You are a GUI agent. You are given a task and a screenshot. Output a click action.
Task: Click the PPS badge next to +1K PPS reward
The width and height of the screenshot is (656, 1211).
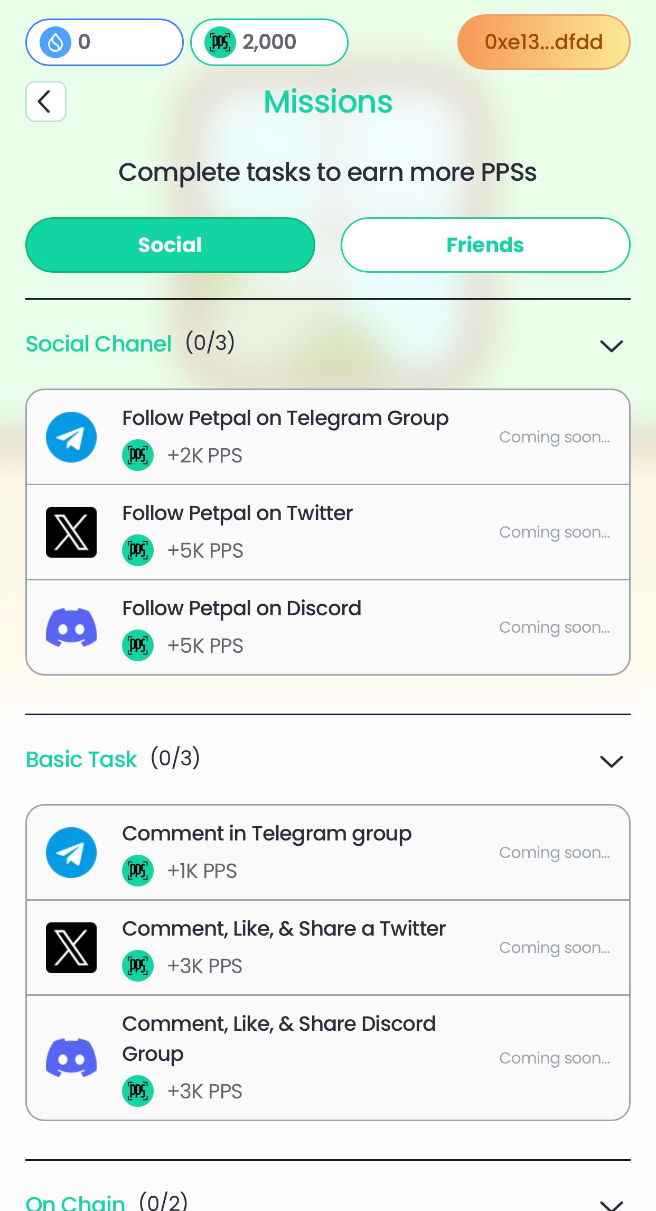click(x=137, y=871)
